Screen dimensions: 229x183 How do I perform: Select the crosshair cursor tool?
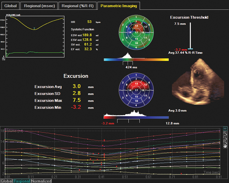(x=226, y=129)
